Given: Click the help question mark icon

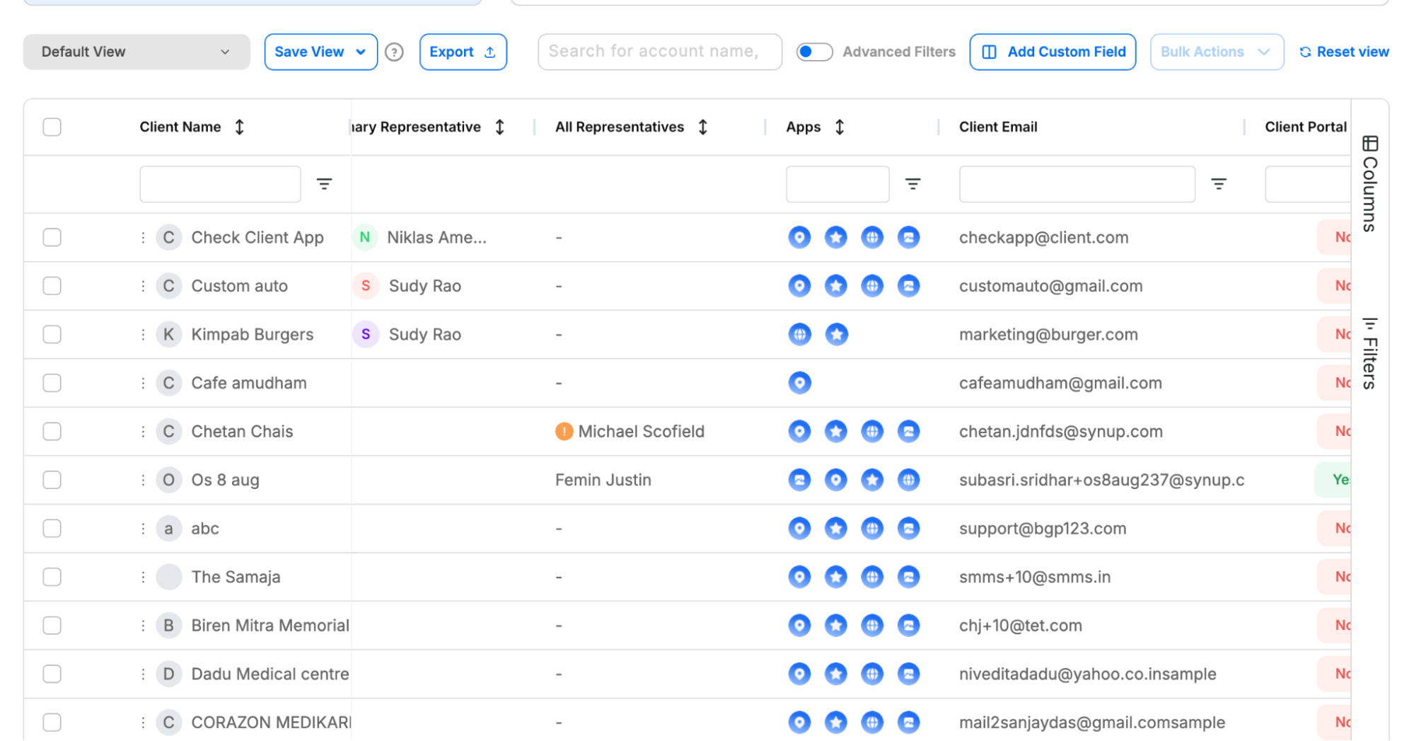Looking at the screenshot, I should 394,52.
